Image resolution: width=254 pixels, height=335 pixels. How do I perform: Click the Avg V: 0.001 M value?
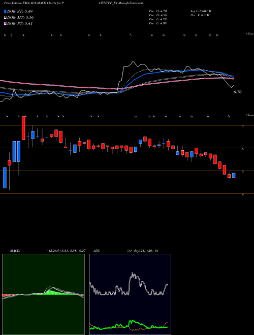[x=200, y=11]
